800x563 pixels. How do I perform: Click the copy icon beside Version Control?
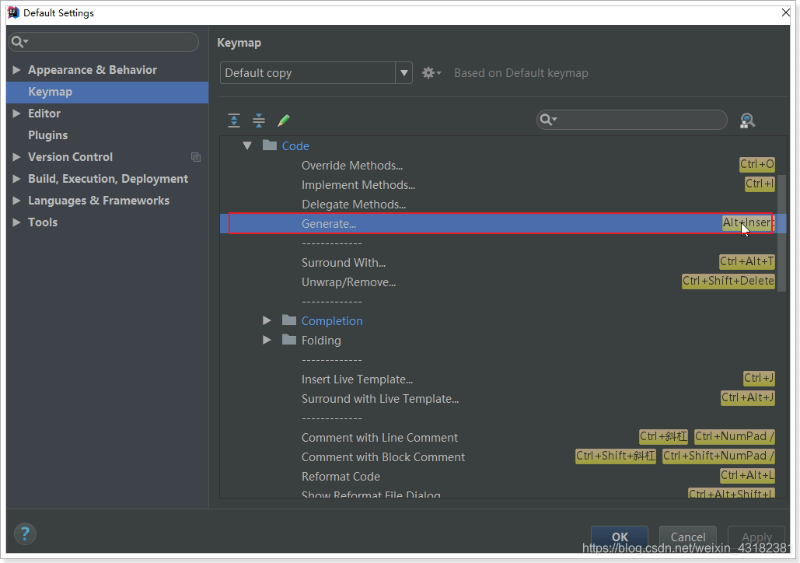pyautogui.click(x=196, y=157)
